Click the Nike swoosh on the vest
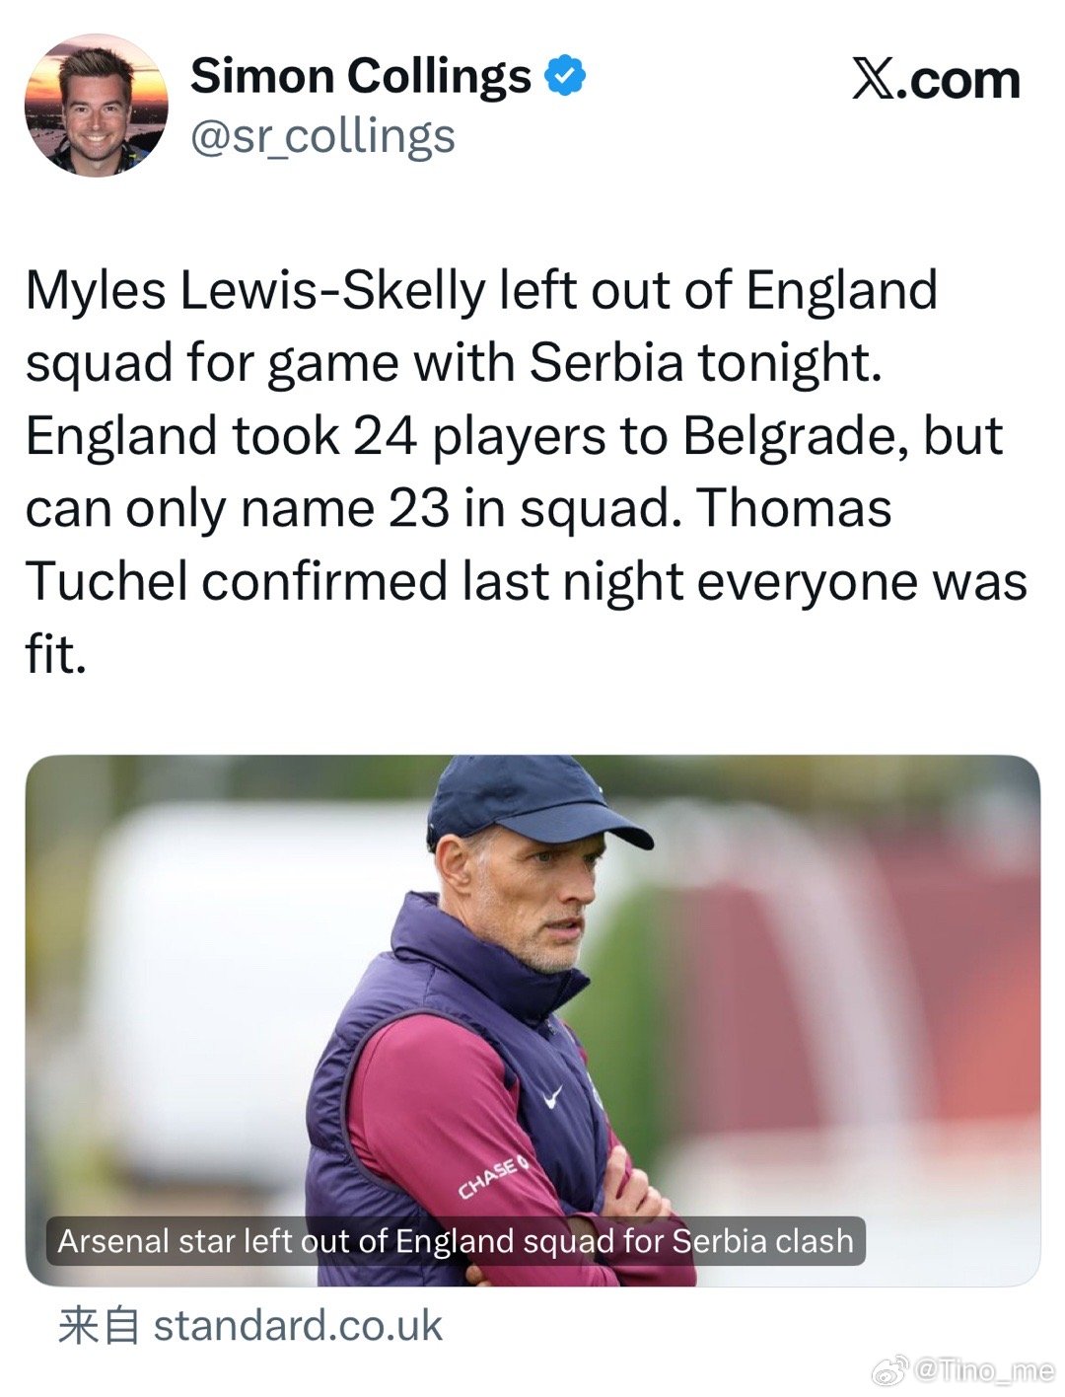Image resolution: width=1065 pixels, height=1397 pixels. pyautogui.click(x=553, y=1096)
